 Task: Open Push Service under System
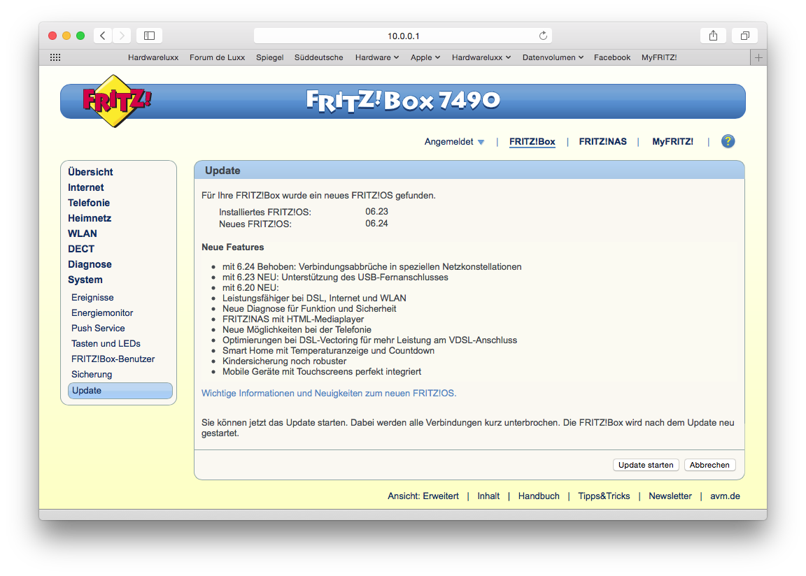[x=98, y=328]
